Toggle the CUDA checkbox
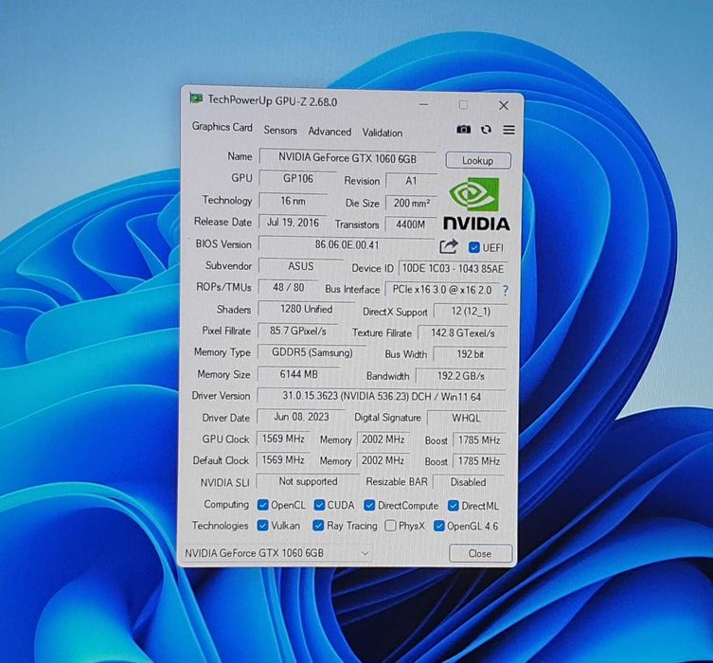Viewport: 713px width, 663px height. point(319,505)
